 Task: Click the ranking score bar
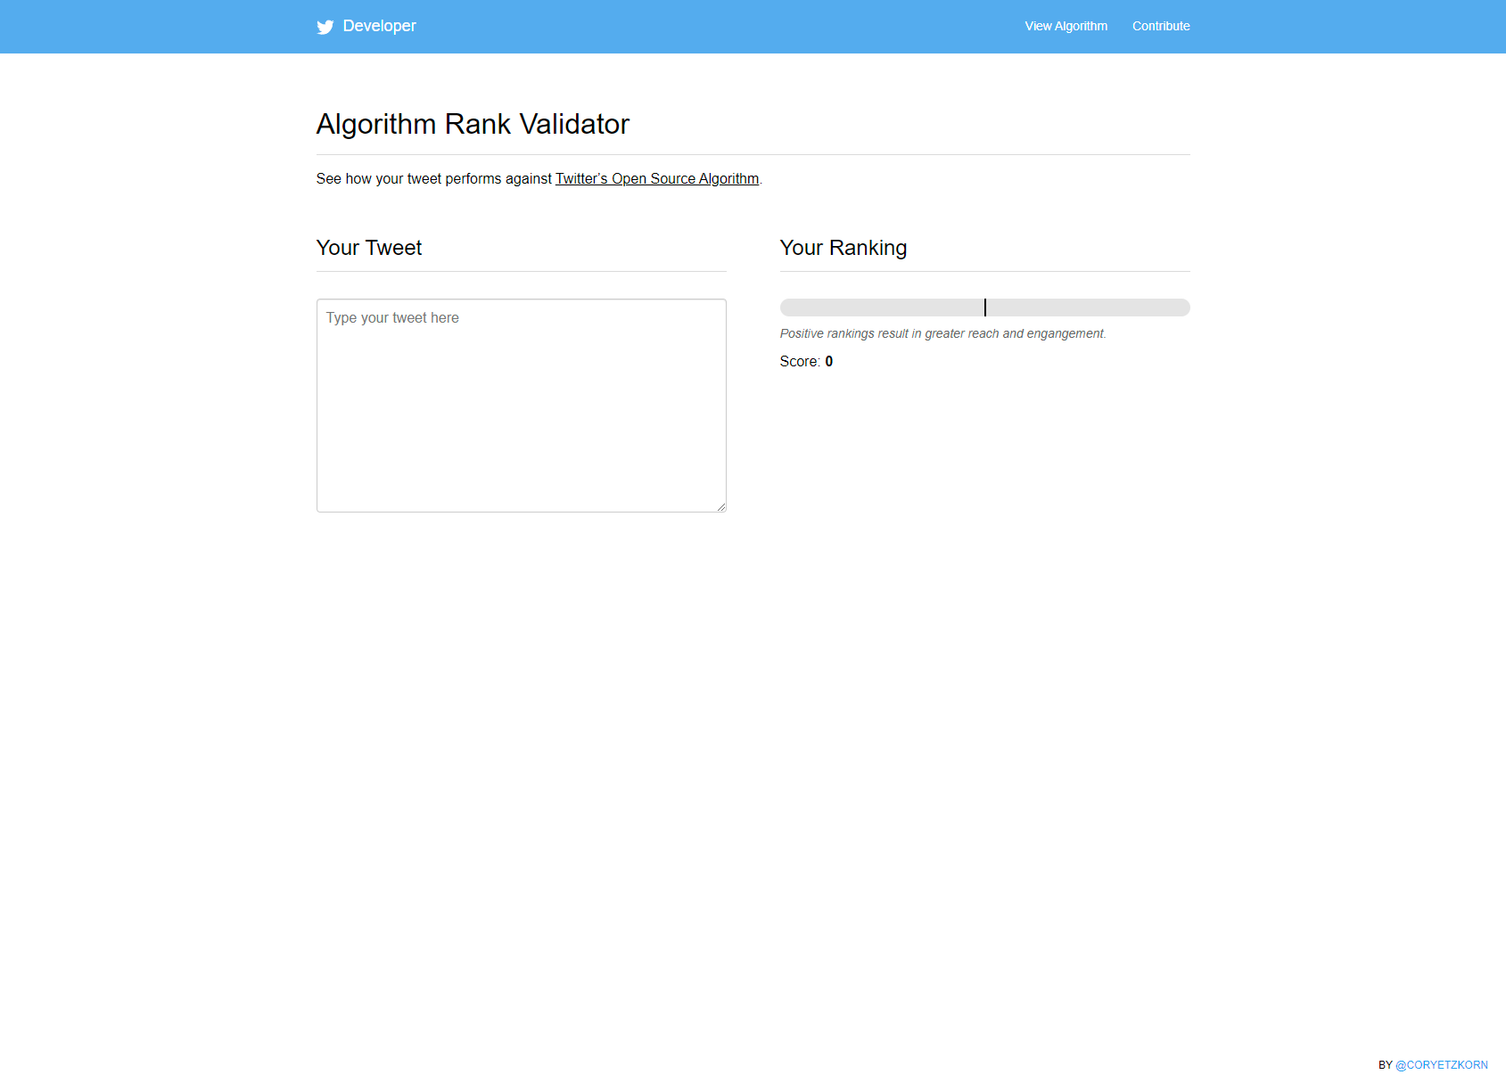pyautogui.click(x=985, y=308)
